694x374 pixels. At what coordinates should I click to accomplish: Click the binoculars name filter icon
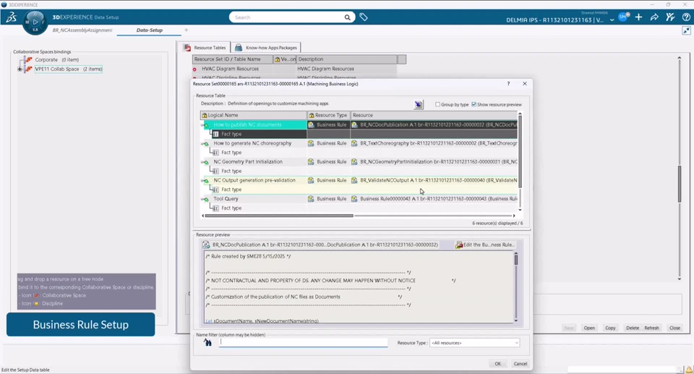coord(207,343)
